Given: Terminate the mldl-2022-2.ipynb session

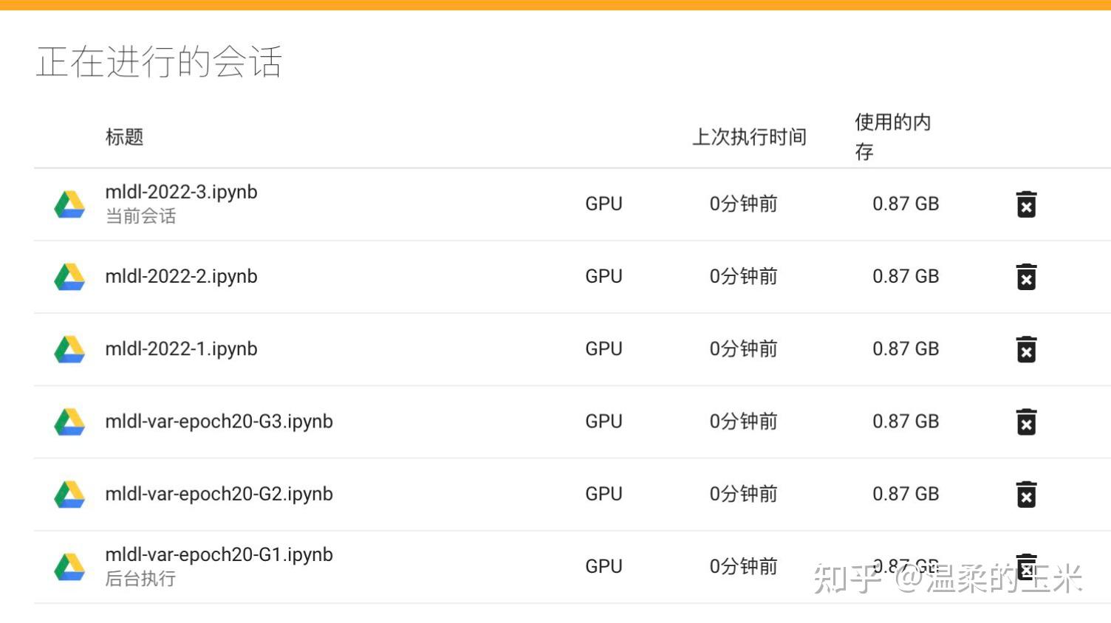Looking at the screenshot, I should [x=1026, y=277].
